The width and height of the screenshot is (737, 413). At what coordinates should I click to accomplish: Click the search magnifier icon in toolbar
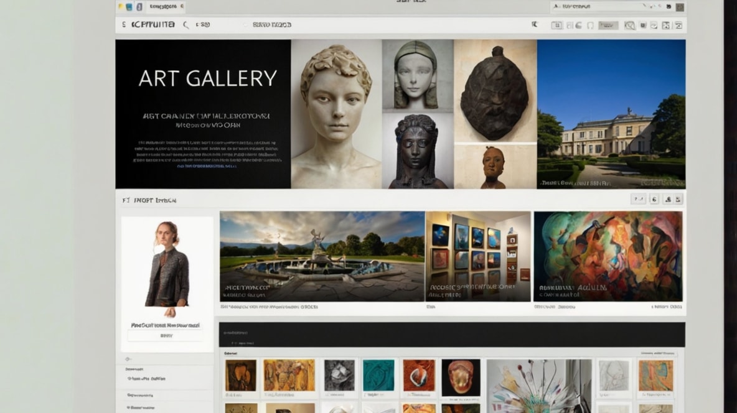click(x=186, y=25)
